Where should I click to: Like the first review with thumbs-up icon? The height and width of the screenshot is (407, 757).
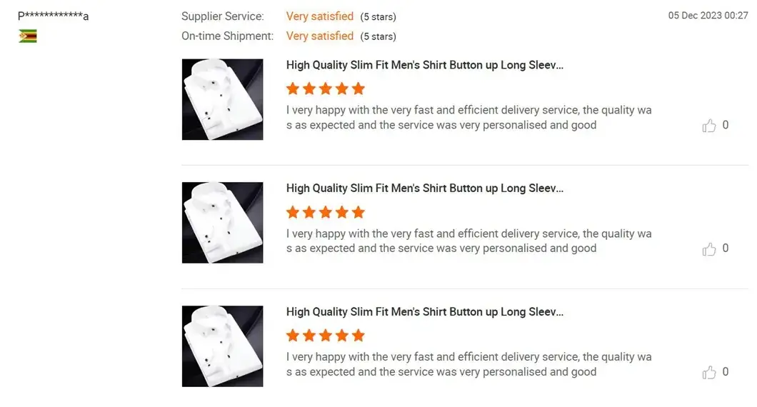pos(708,126)
